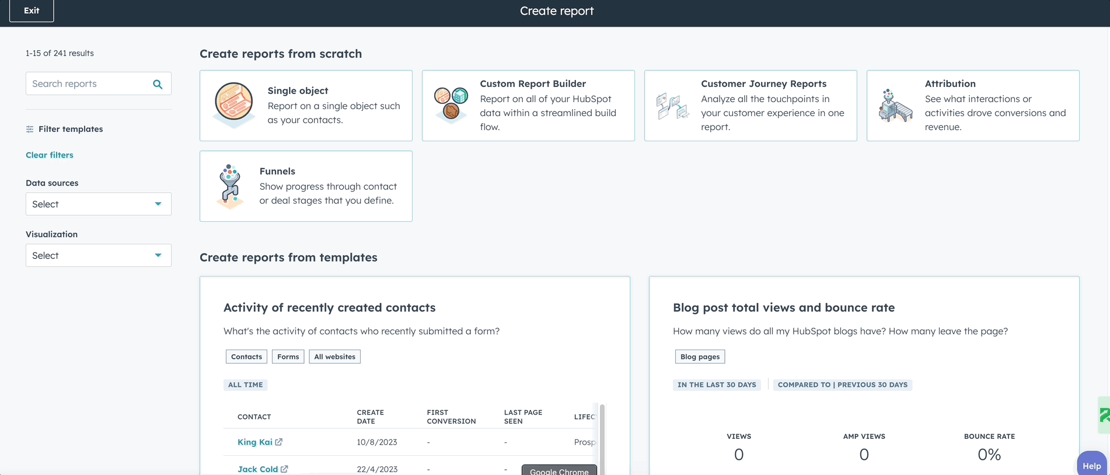The height and width of the screenshot is (475, 1110).
Task: Click the Blog pages tag
Action: click(699, 356)
